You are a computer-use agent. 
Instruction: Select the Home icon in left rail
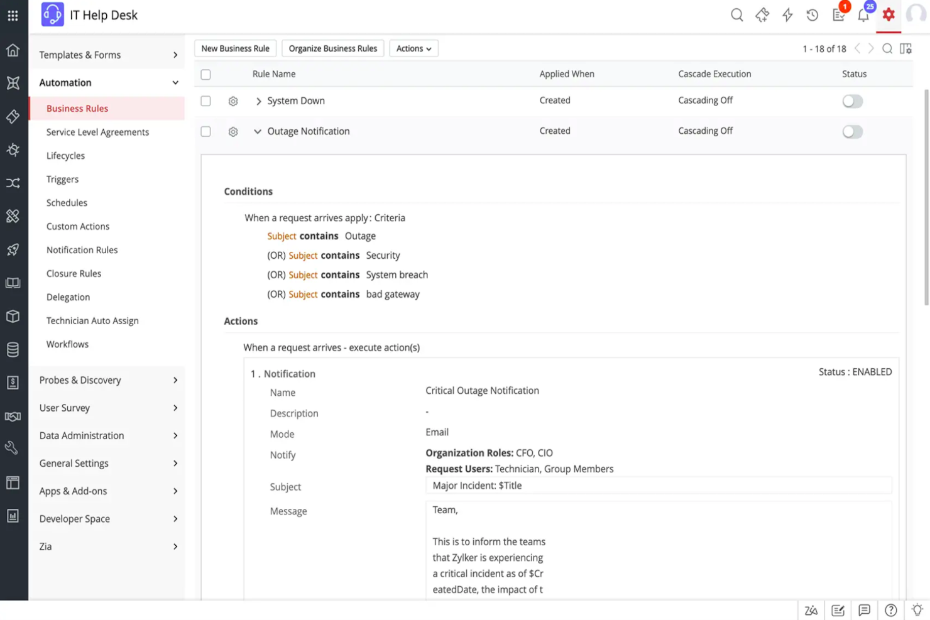13,50
